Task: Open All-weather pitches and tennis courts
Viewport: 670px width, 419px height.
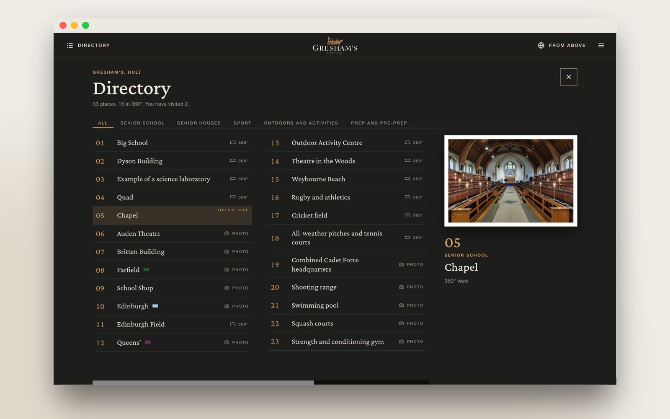Action: tap(347, 238)
